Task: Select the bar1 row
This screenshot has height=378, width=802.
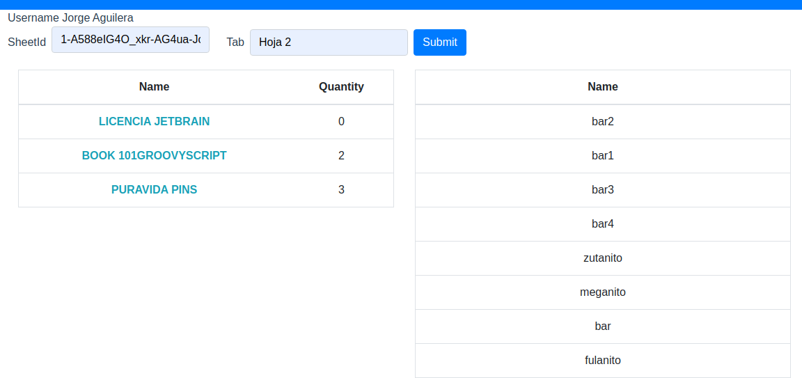Action: pos(602,155)
